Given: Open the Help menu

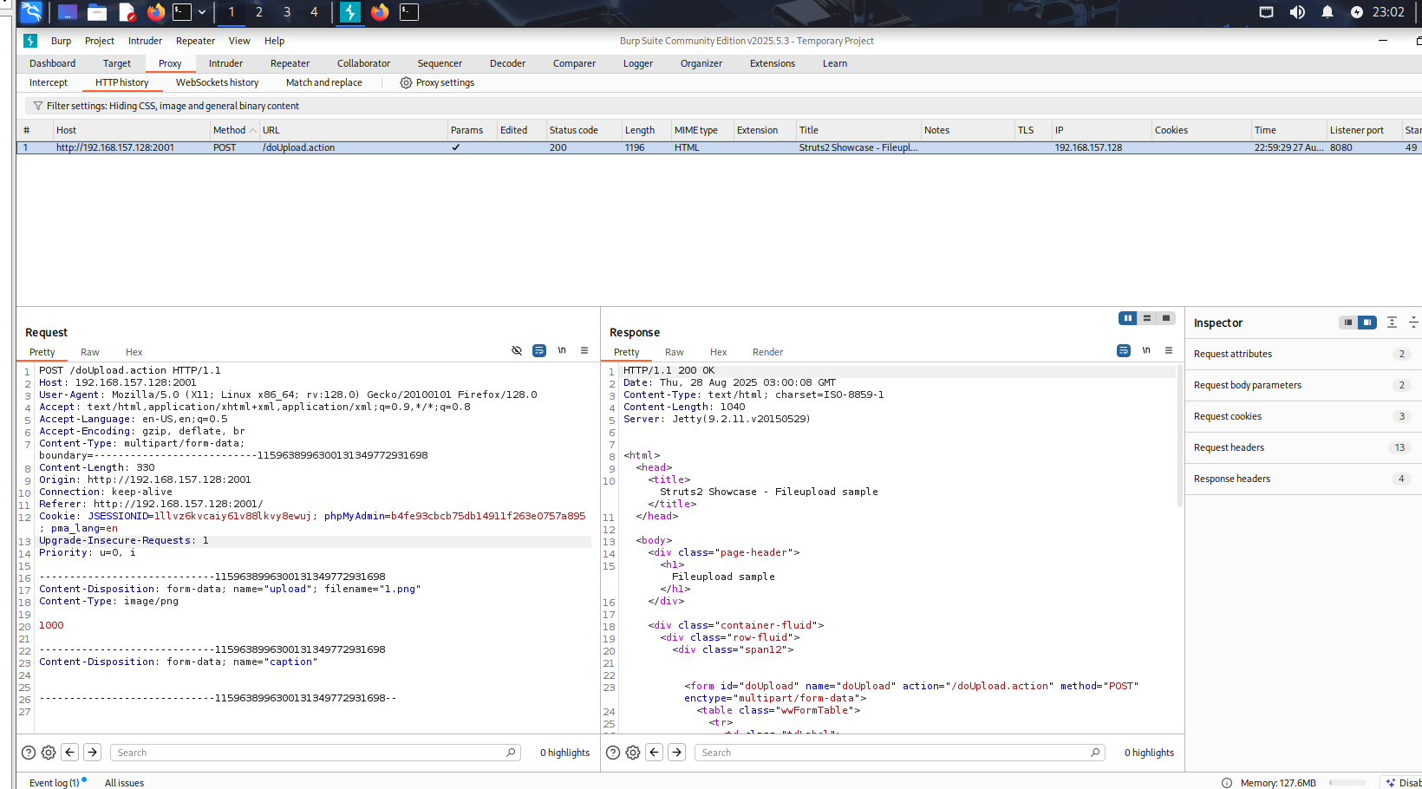Looking at the screenshot, I should point(274,41).
